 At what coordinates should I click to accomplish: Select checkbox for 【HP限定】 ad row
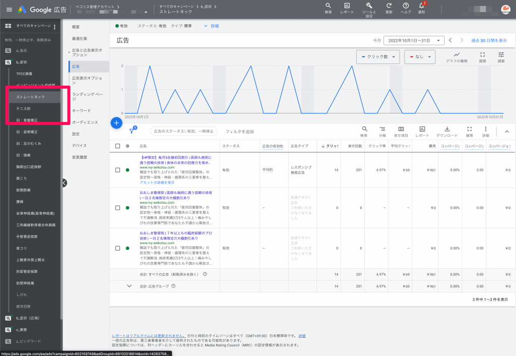117,170
